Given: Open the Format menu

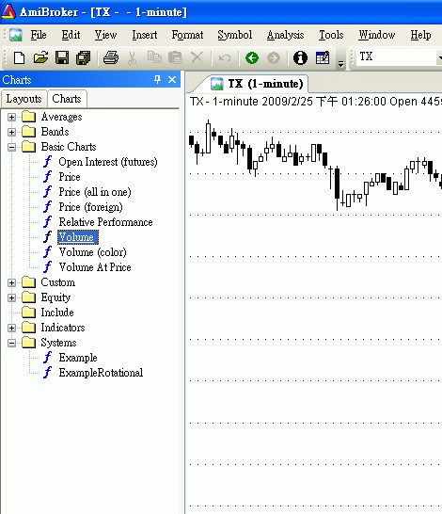Looking at the screenshot, I should pos(187,35).
